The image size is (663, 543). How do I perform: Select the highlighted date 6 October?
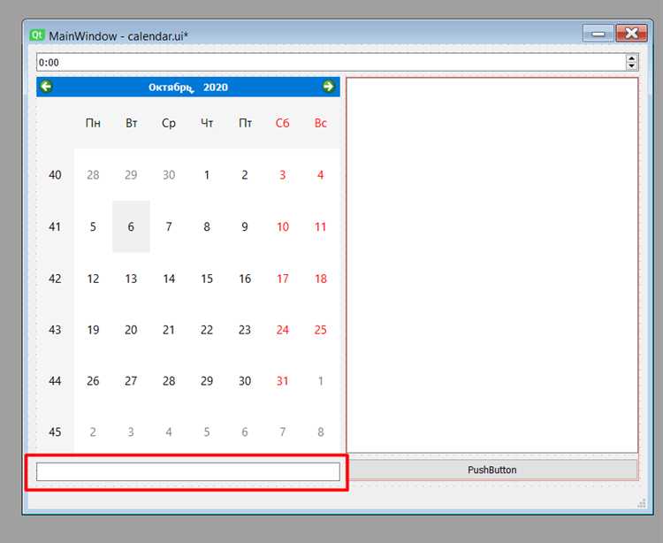pos(131,226)
